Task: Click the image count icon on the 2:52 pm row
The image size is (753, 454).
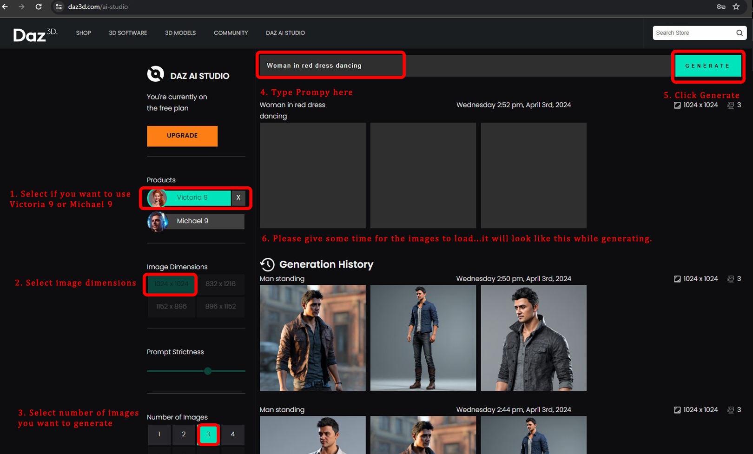Action: tap(731, 105)
